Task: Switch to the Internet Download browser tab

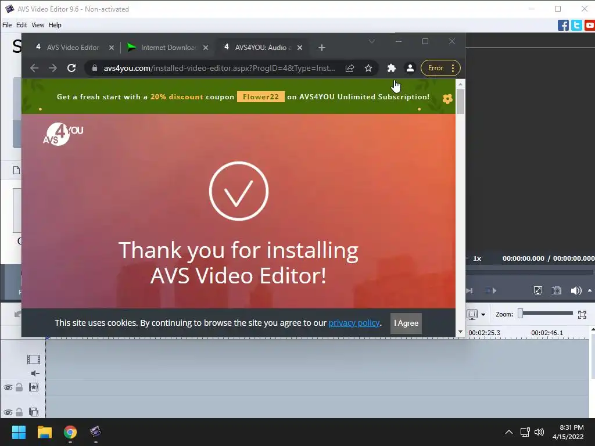Action: [x=169, y=48]
